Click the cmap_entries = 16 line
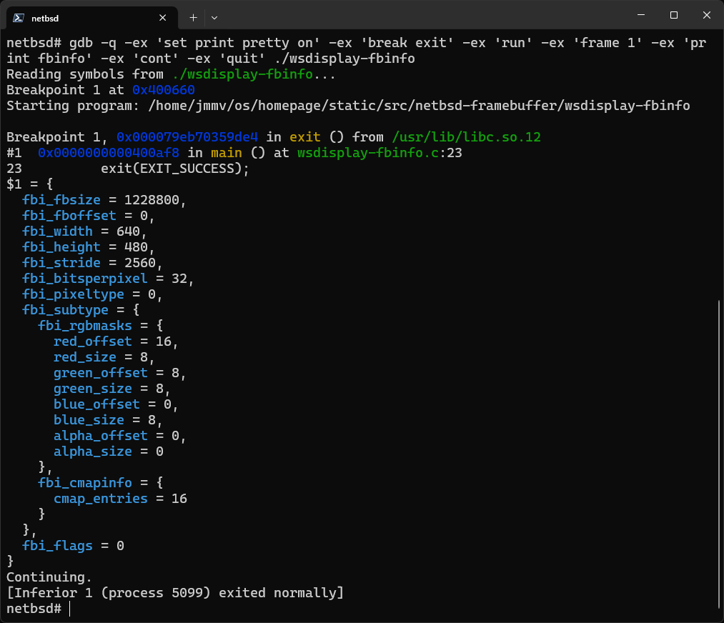724x623 pixels. click(x=120, y=498)
